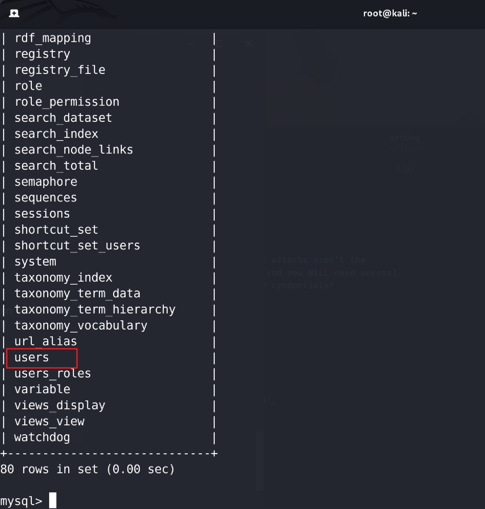Viewport: 485px width, 509px height.
Task: Click the rdf_mapping row text
Action: pos(53,38)
